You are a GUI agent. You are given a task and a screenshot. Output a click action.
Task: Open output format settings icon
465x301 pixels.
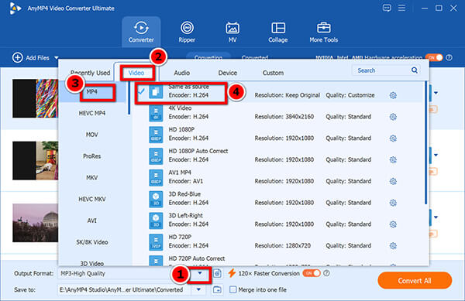tap(217, 273)
